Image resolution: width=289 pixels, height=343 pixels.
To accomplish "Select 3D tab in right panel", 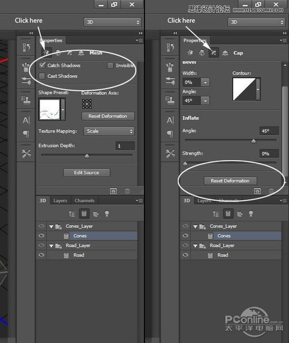I will pyautogui.click(x=187, y=201).
